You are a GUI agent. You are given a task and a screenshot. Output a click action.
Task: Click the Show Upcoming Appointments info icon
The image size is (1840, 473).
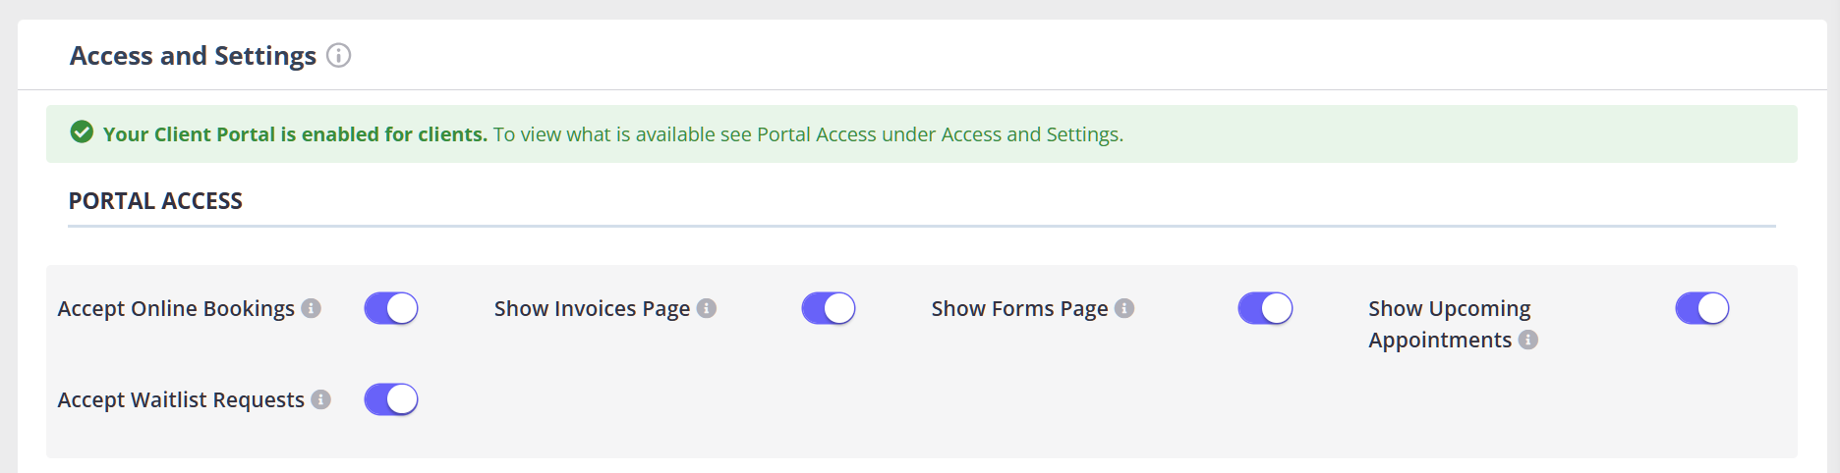click(1528, 340)
